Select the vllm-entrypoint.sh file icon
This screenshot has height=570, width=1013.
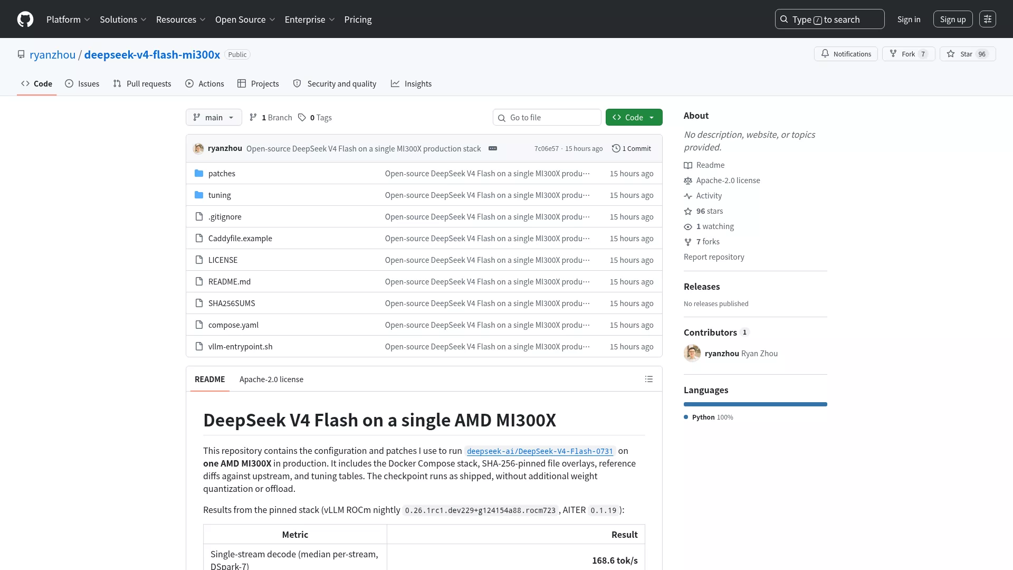(199, 347)
